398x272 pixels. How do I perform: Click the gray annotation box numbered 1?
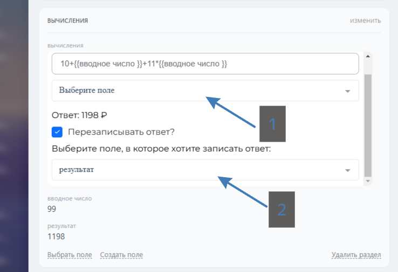click(x=272, y=124)
